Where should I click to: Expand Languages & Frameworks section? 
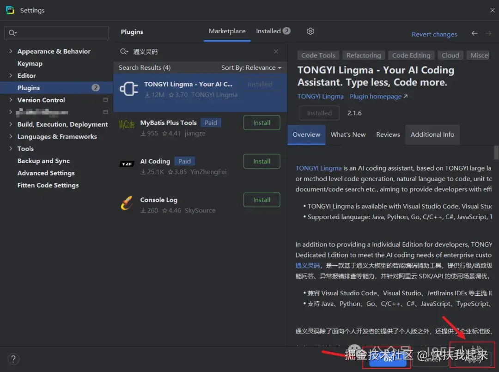point(11,136)
